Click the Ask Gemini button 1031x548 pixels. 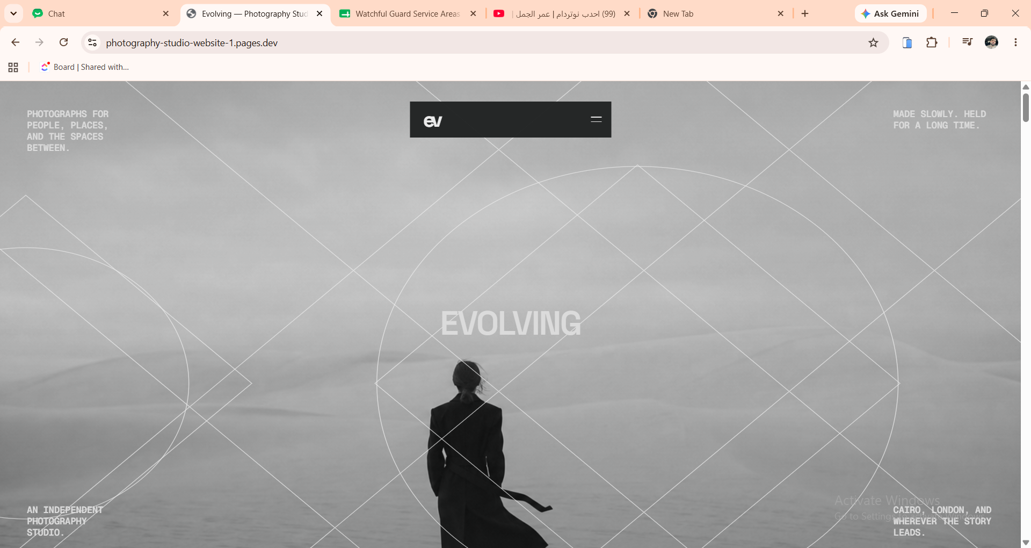pyautogui.click(x=890, y=13)
